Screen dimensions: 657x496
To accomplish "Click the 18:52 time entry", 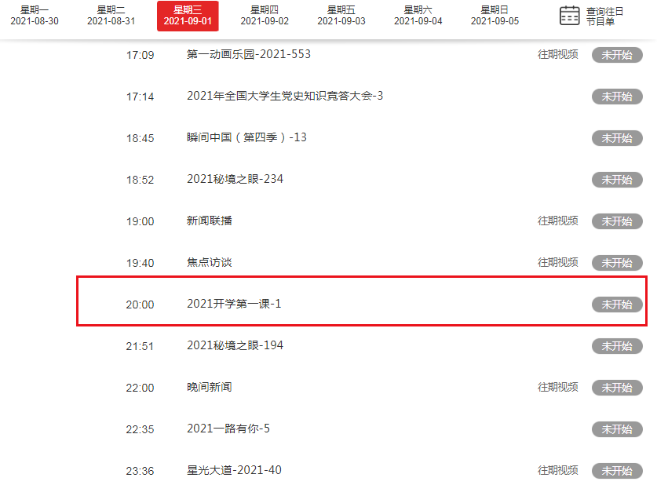I will (x=140, y=180).
